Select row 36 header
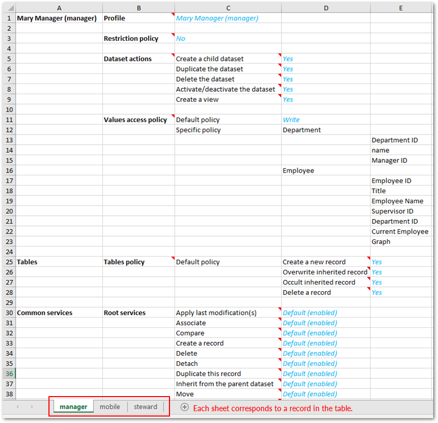This screenshot has width=438, height=423. 9,373
